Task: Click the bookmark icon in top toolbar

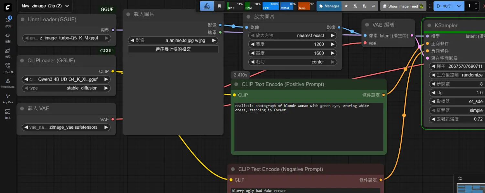Action: 220,6
